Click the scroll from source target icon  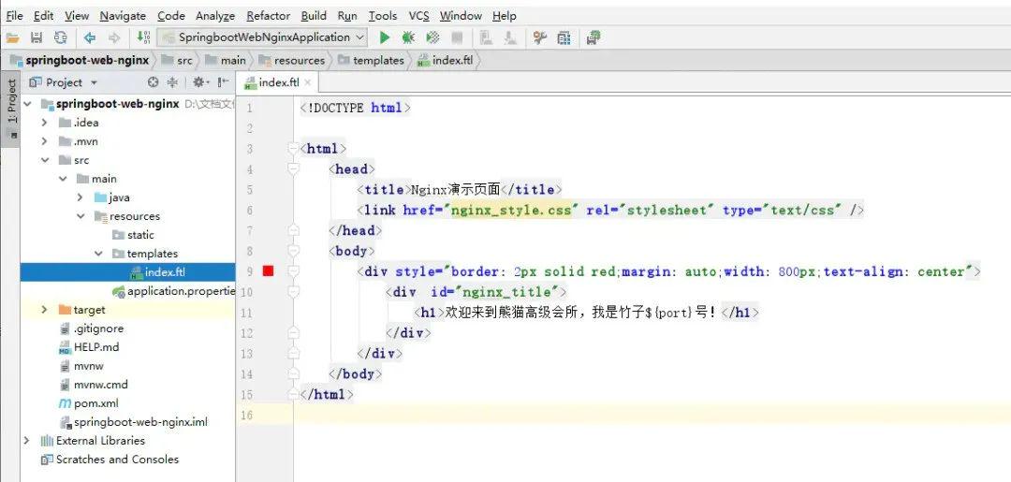[153, 82]
